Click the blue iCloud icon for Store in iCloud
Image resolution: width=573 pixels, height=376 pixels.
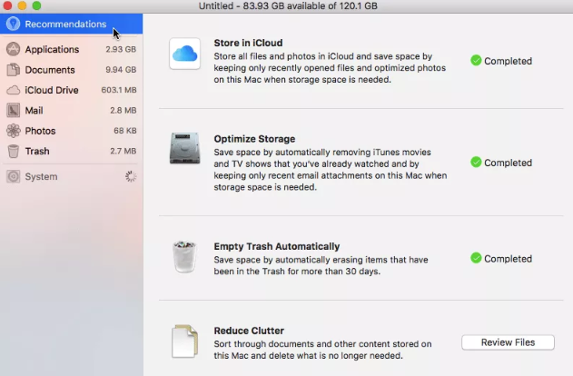click(x=185, y=54)
